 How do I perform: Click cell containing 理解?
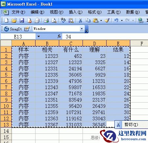(95, 50)
